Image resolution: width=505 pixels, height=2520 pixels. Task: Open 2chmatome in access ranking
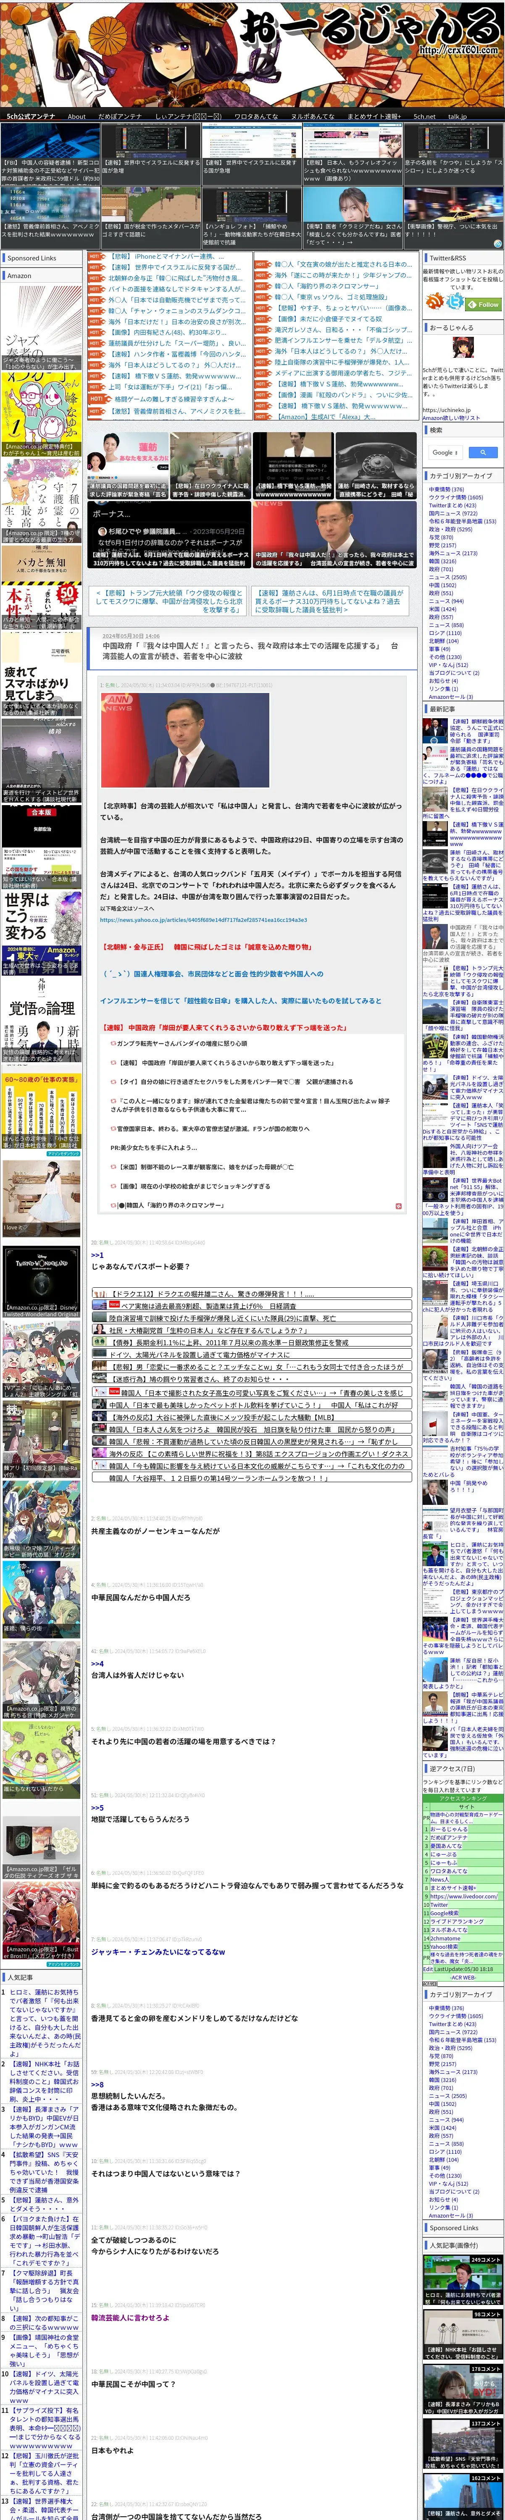(445, 1937)
